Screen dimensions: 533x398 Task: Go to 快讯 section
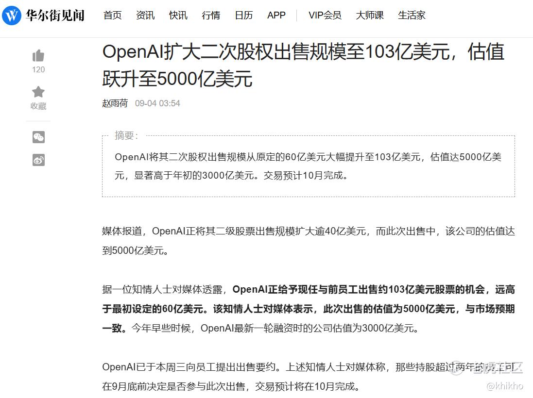(x=178, y=15)
